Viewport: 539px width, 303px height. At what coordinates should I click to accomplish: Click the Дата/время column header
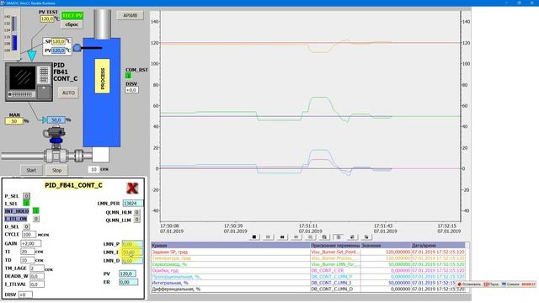pyautogui.click(x=438, y=245)
